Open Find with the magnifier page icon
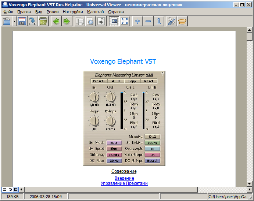This screenshot has width=254, height=201. 90,21
